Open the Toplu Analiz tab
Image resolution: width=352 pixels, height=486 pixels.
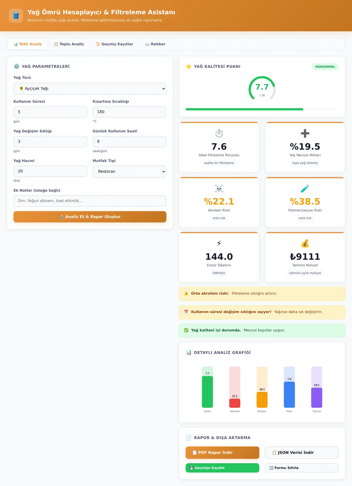point(69,44)
